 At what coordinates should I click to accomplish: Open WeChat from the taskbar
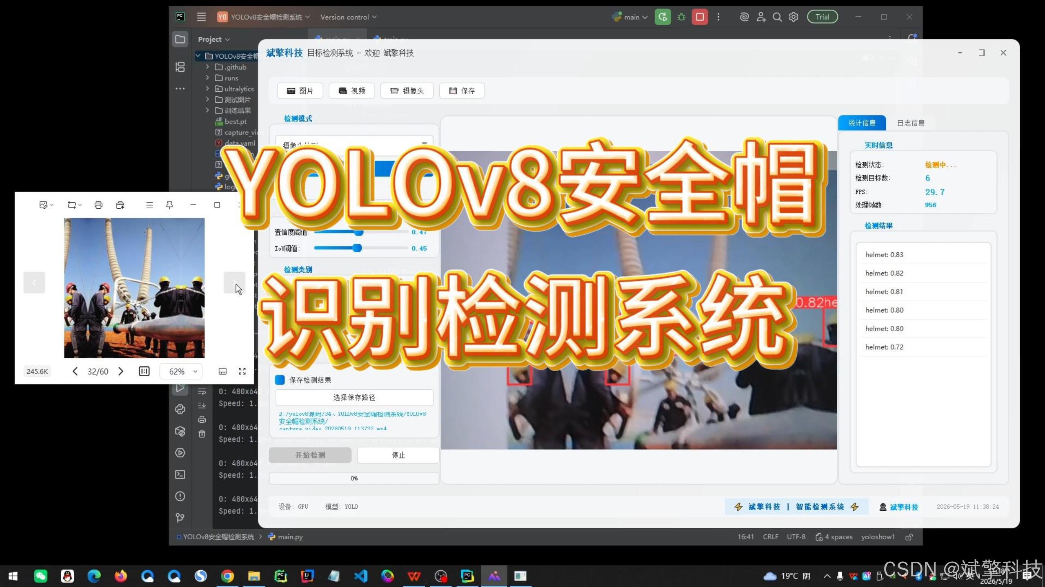[40, 576]
